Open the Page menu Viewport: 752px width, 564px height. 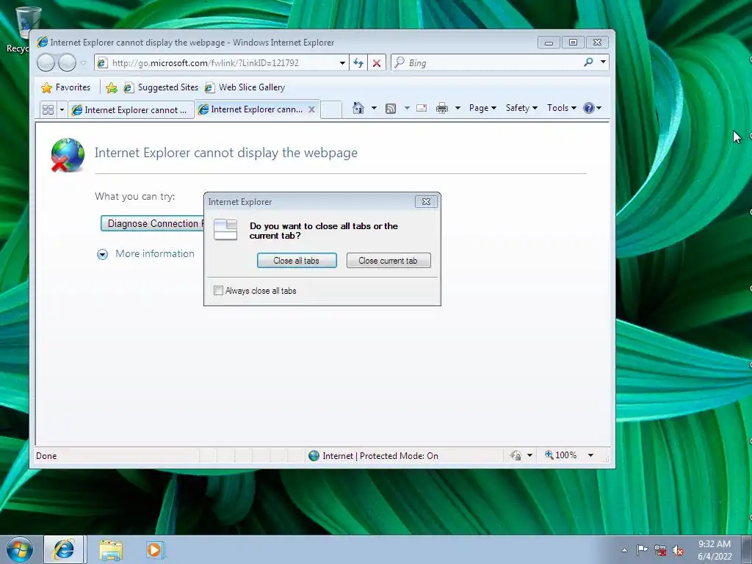[x=482, y=108]
